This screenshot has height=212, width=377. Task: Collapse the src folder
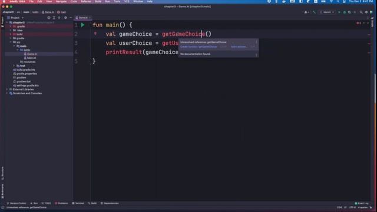coord(11,42)
